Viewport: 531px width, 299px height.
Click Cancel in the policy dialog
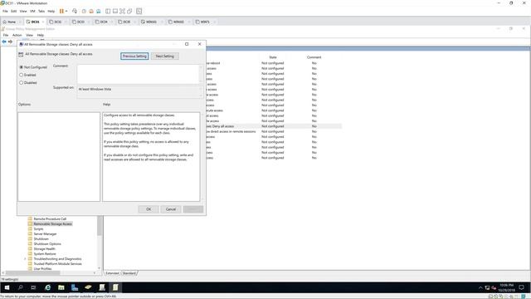pos(171,209)
